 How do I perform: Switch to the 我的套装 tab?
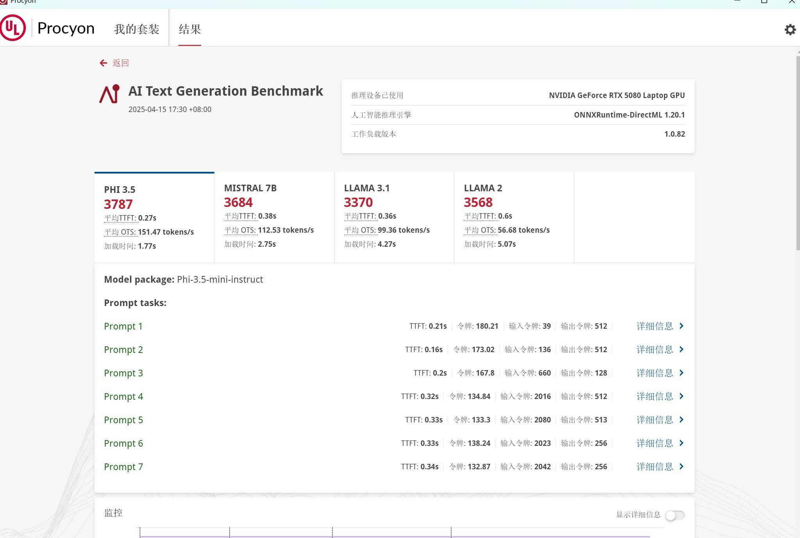(137, 29)
